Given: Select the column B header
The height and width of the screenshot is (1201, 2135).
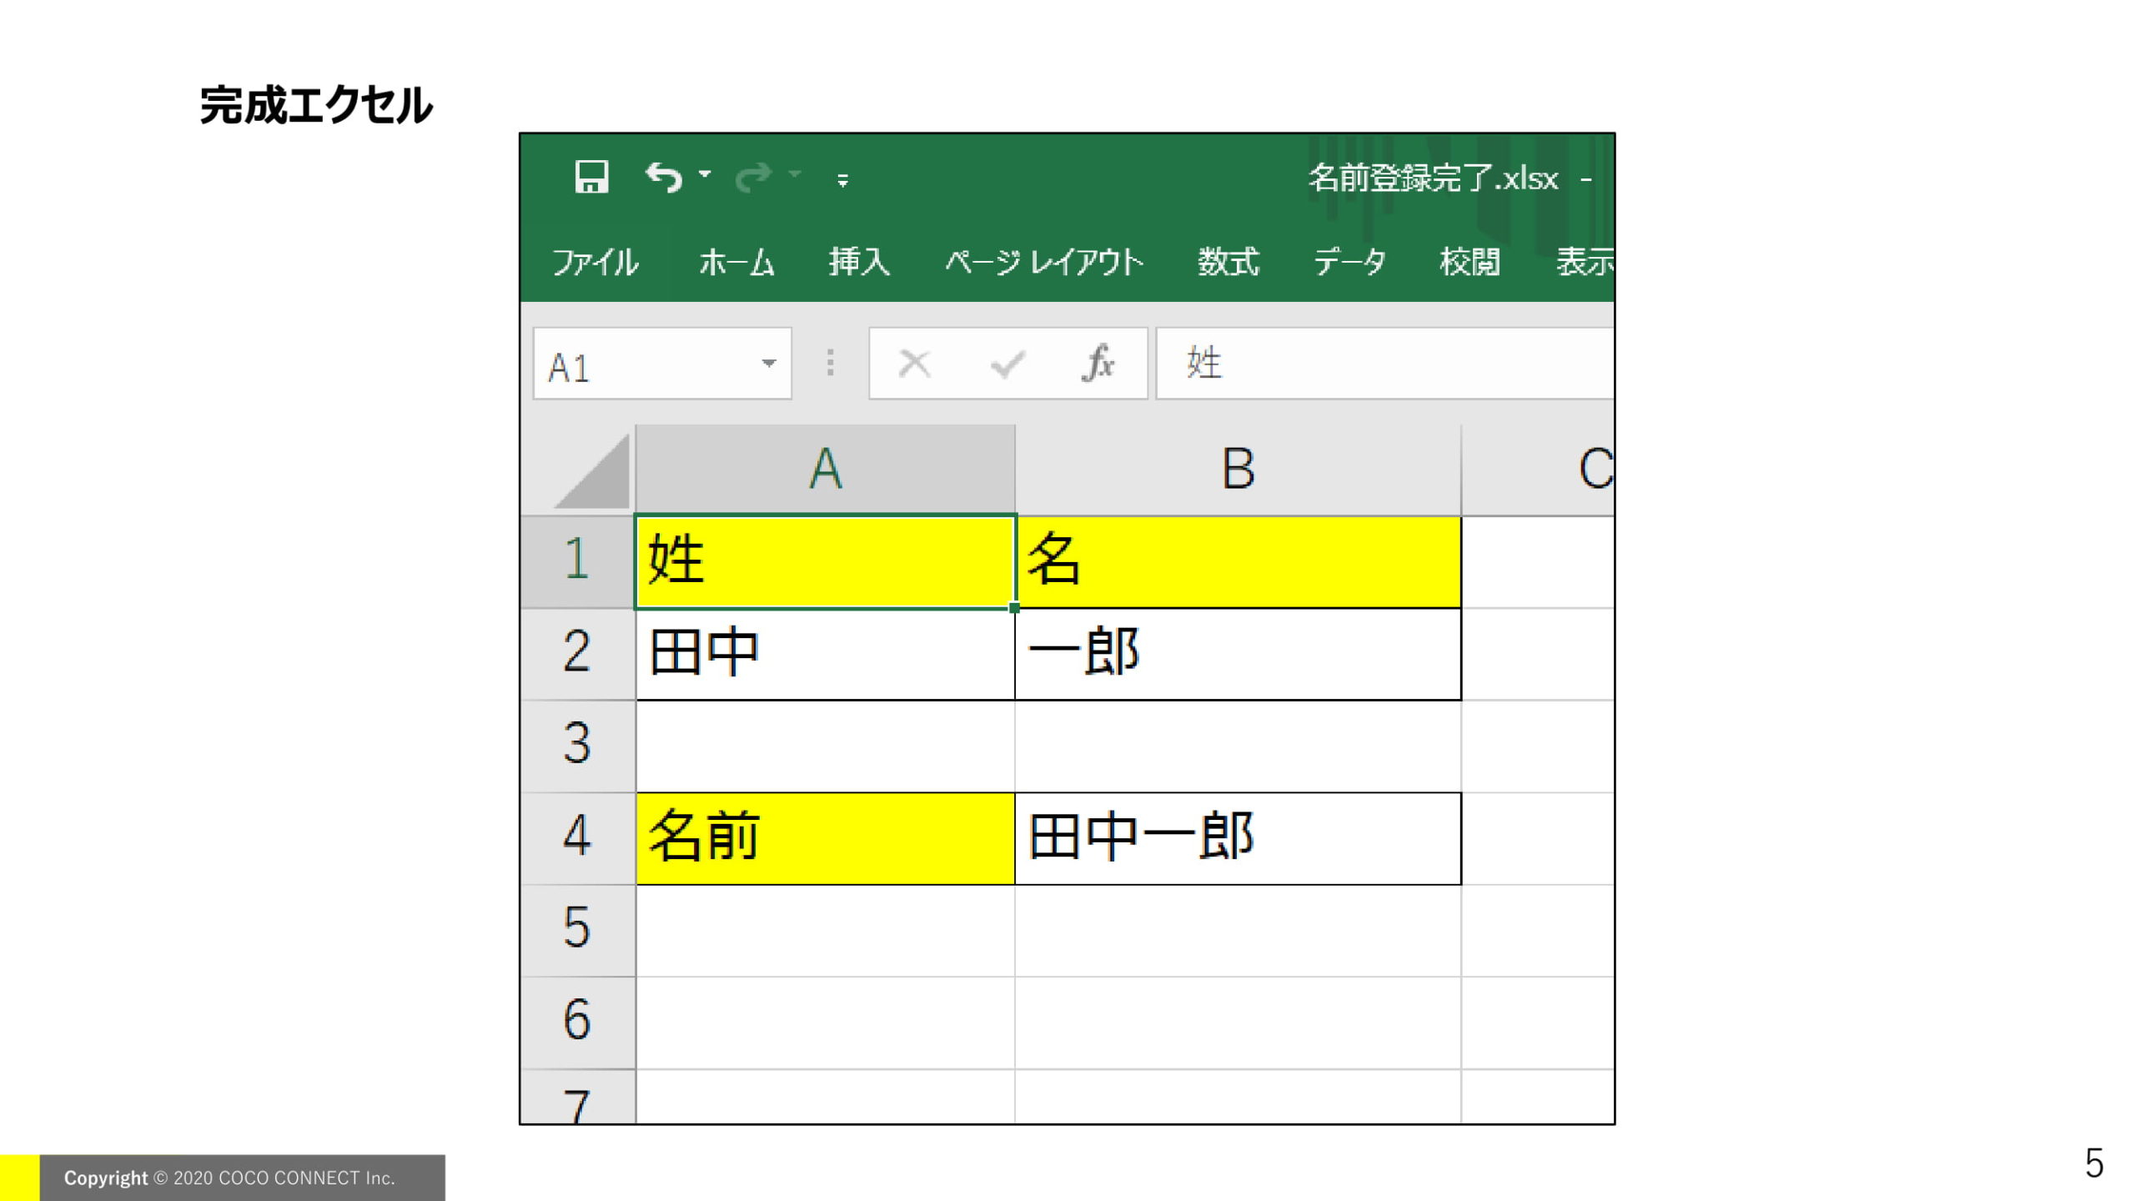Looking at the screenshot, I should coord(1238,470).
